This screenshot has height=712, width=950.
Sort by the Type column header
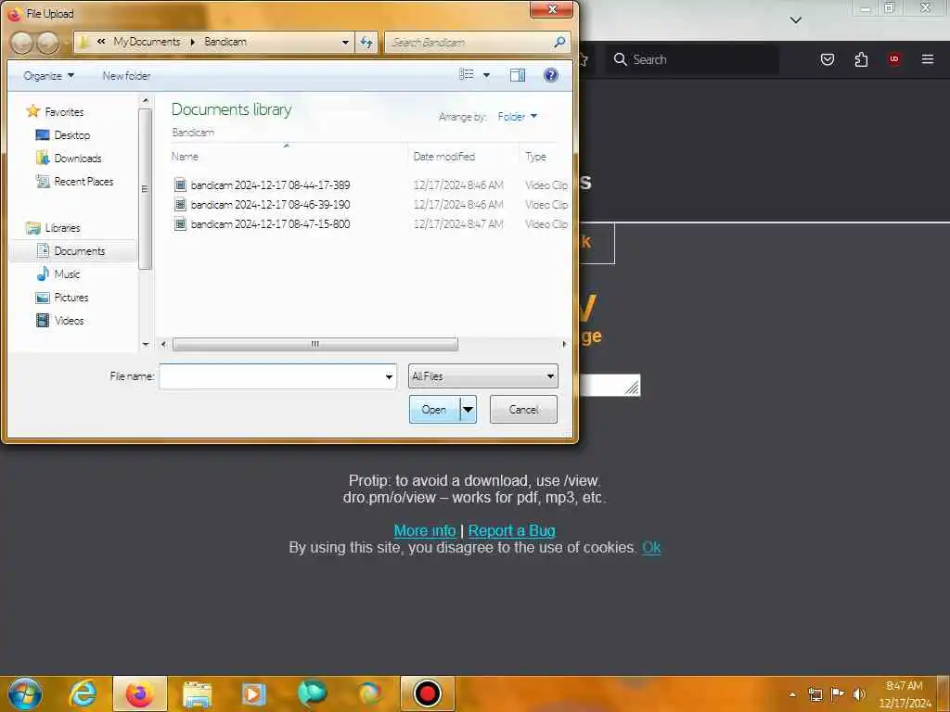point(535,156)
